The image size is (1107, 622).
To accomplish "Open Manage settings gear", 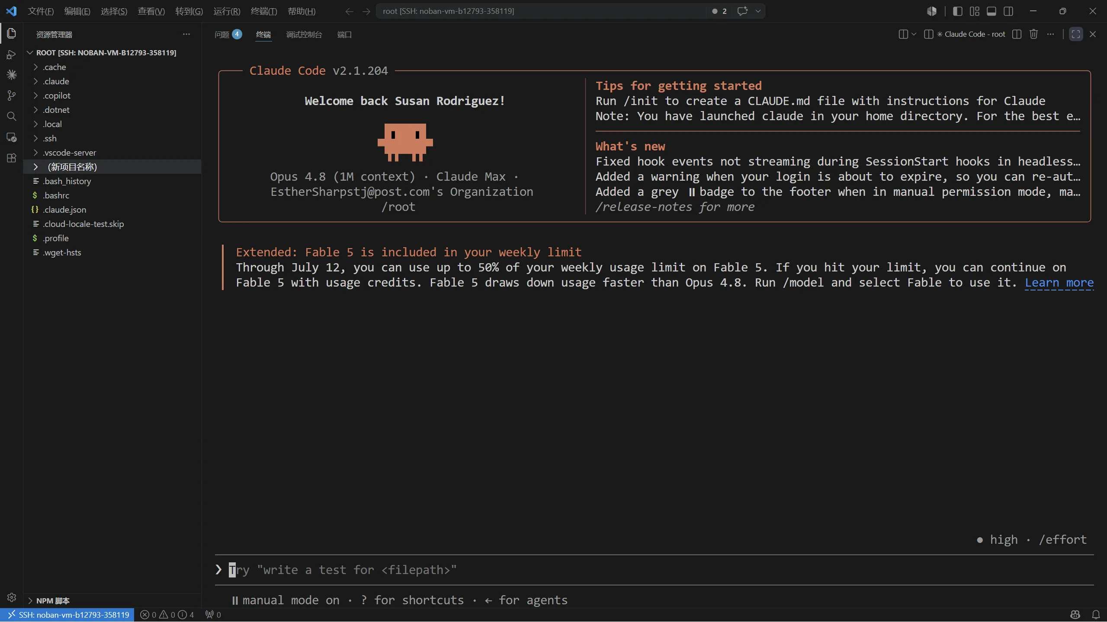I will pyautogui.click(x=12, y=597).
